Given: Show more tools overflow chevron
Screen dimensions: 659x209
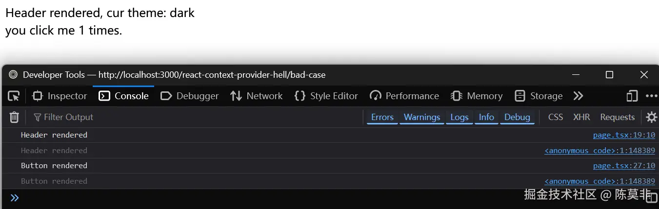Looking at the screenshot, I should 578,96.
